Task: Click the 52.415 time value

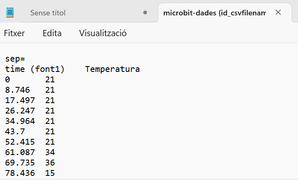Action: point(20,142)
